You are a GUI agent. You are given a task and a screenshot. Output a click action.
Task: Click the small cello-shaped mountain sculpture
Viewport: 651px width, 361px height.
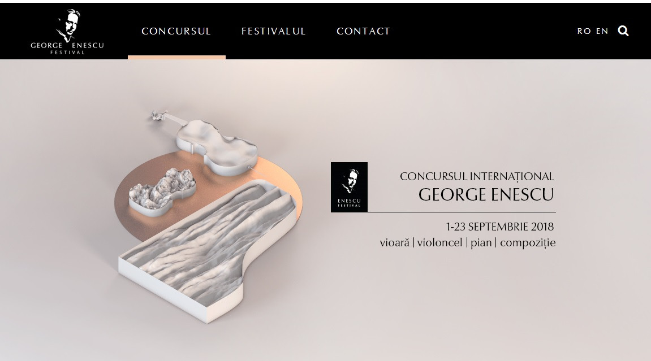[x=162, y=191]
